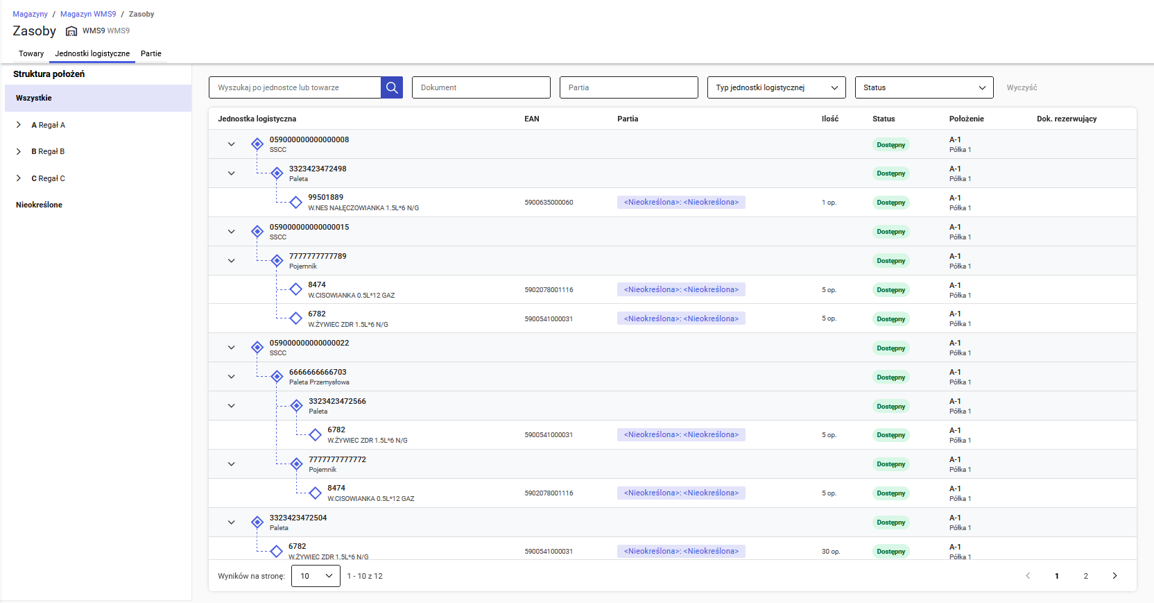1154x603 pixels.
Task: Open the Status filter dropdown
Action: tap(924, 87)
